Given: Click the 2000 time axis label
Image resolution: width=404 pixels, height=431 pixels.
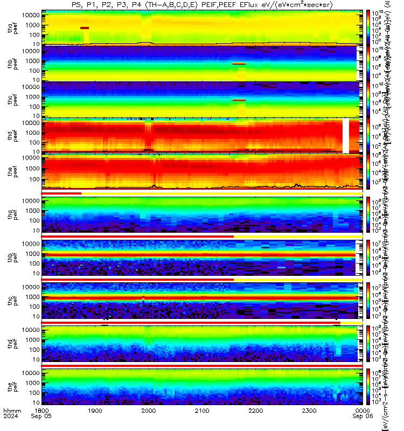Looking at the screenshot, I should [x=149, y=411].
